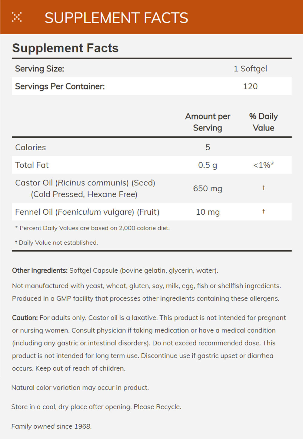The width and height of the screenshot is (303, 439).
Task: Click the 650 mg amount
Action: [x=208, y=189]
